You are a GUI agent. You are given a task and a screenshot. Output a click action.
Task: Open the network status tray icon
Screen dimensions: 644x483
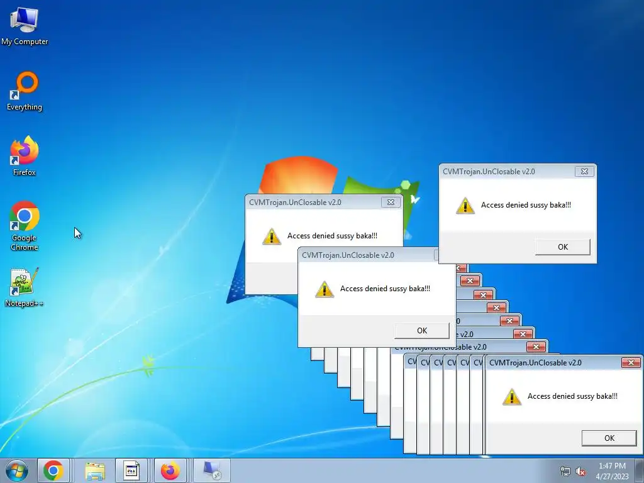(565, 472)
